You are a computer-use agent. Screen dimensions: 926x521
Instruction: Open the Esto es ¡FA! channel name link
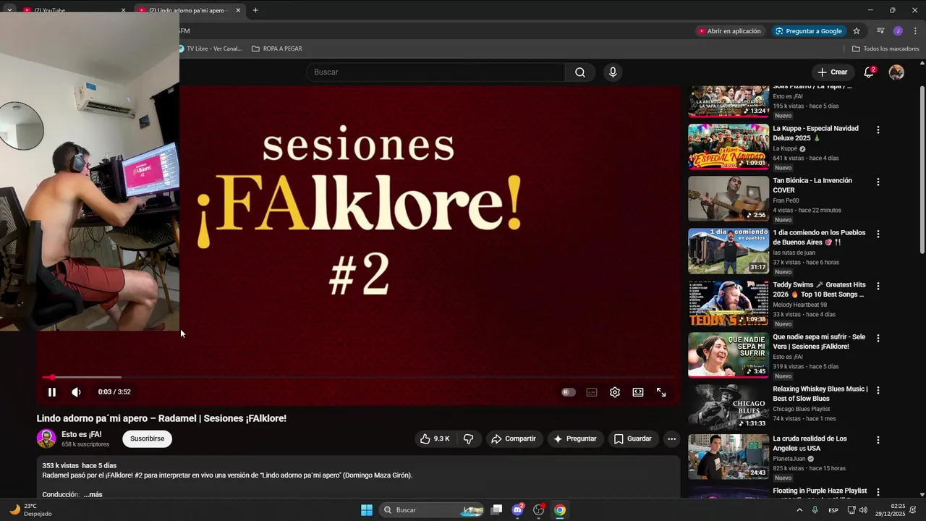click(x=81, y=435)
